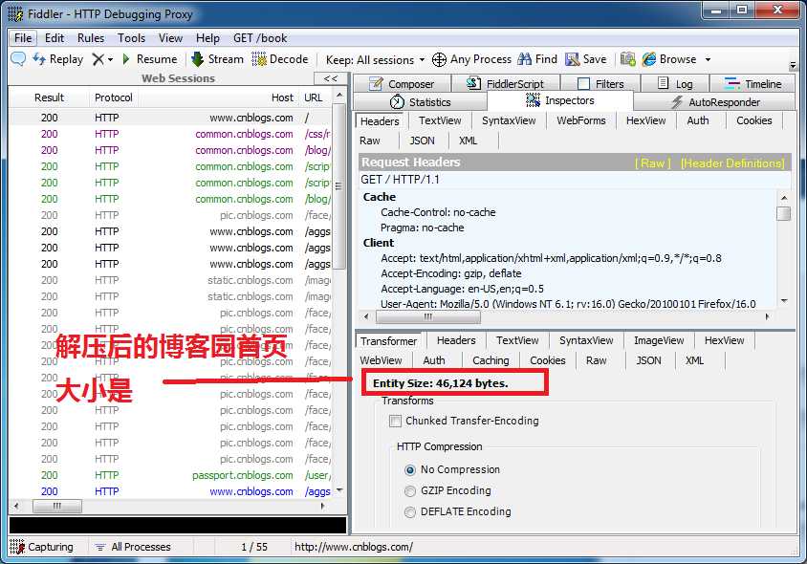Click the session list horizontal scrollbar thumb
Viewport: 807px width, 564px height.
coord(57,507)
